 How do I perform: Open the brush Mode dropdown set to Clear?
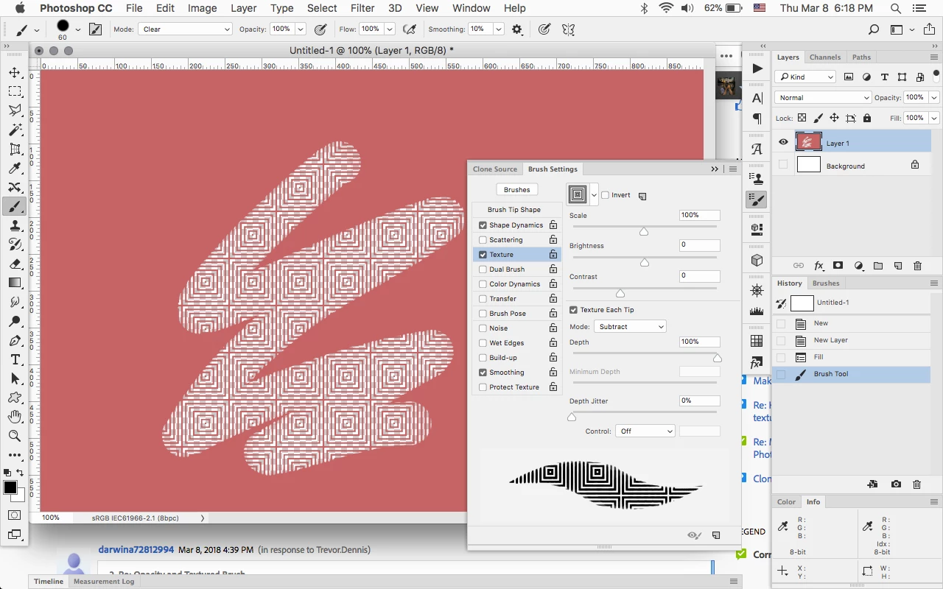coord(185,29)
